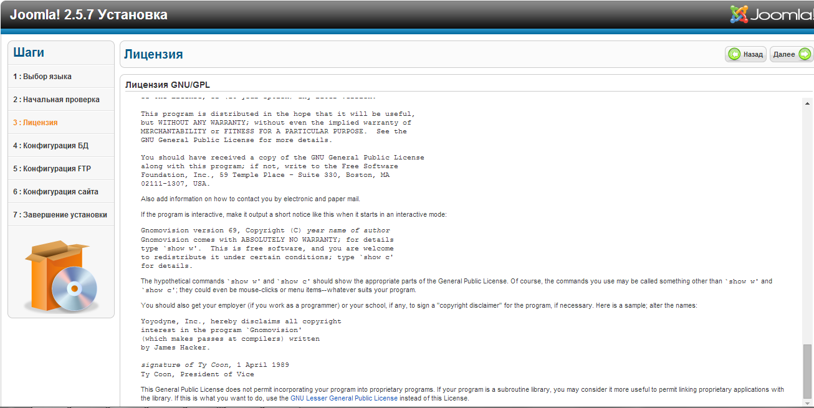The width and height of the screenshot is (814, 408).
Task: Click the green forward arrow icon
Action: tap(805, 54)
